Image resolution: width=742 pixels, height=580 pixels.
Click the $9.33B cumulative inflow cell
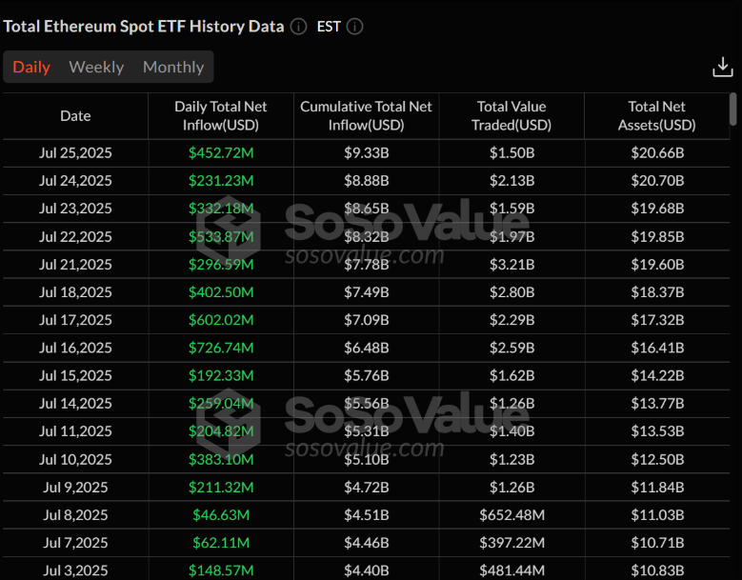click(367, 153)
